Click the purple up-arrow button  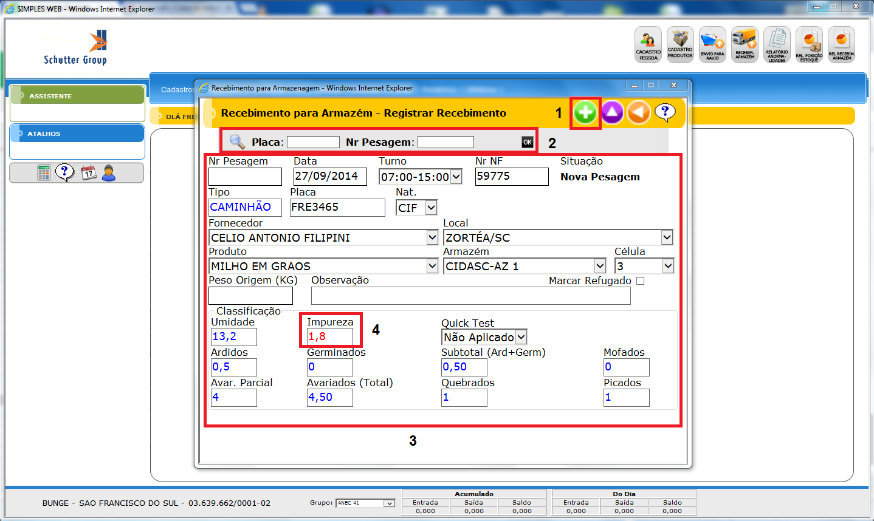[612, 113]
